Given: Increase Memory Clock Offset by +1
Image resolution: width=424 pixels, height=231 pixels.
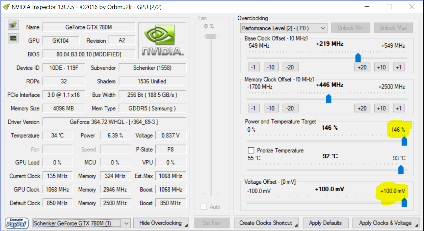Looking at the screenshot, I should (x=399, y=108).
